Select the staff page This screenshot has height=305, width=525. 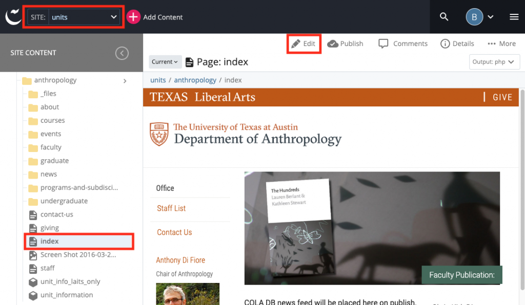42,268
